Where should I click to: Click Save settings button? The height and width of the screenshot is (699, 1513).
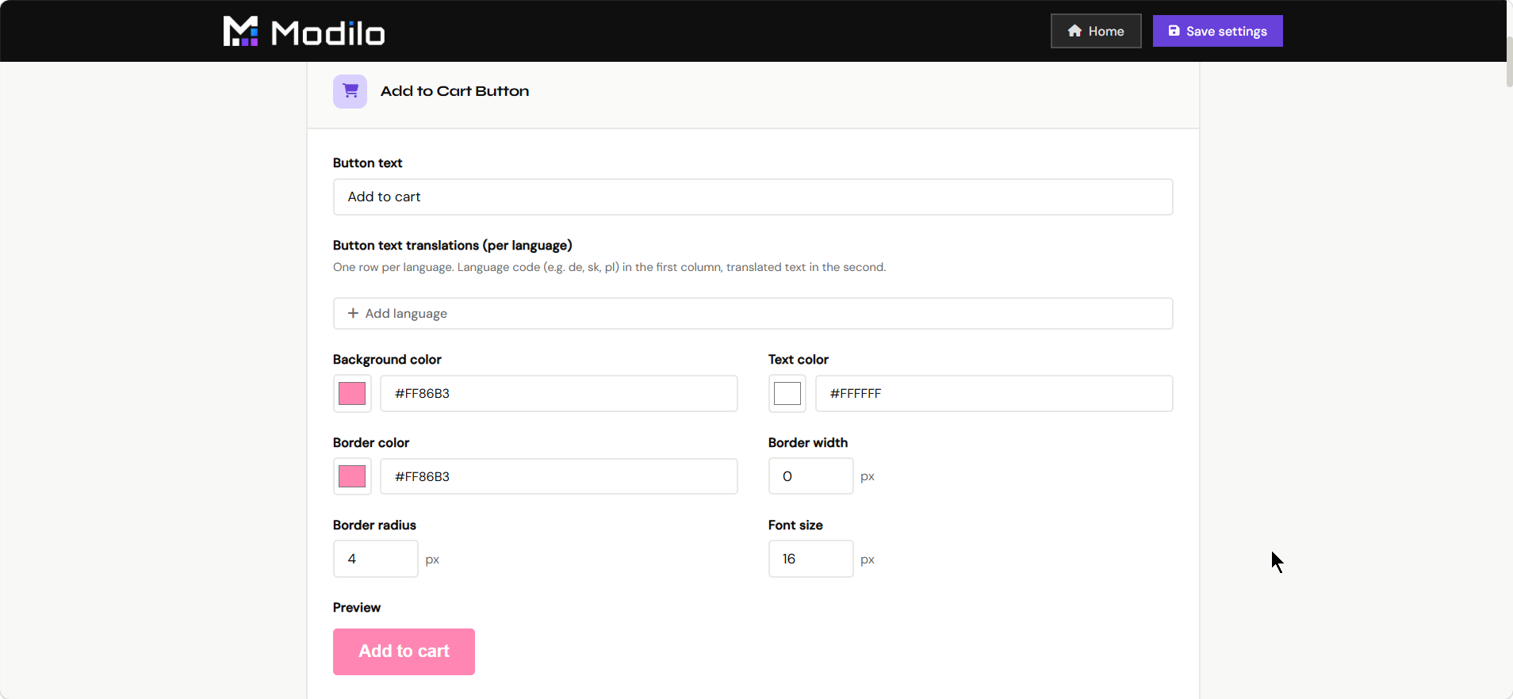[1217, 31]
